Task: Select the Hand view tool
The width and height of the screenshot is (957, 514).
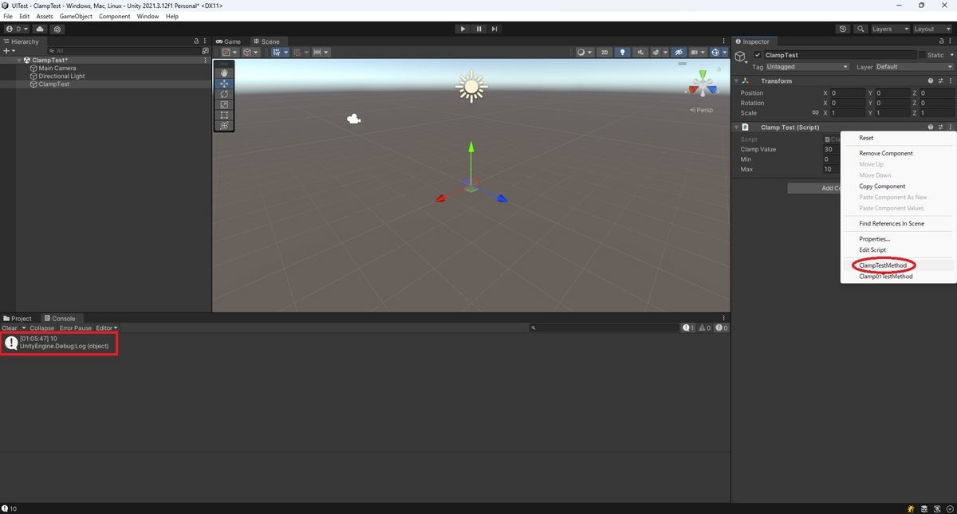Action: (x=224, y=73)
